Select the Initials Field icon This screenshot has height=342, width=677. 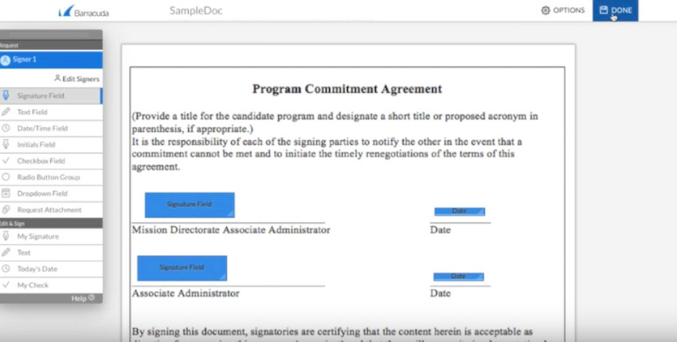[x=6, y=145]
